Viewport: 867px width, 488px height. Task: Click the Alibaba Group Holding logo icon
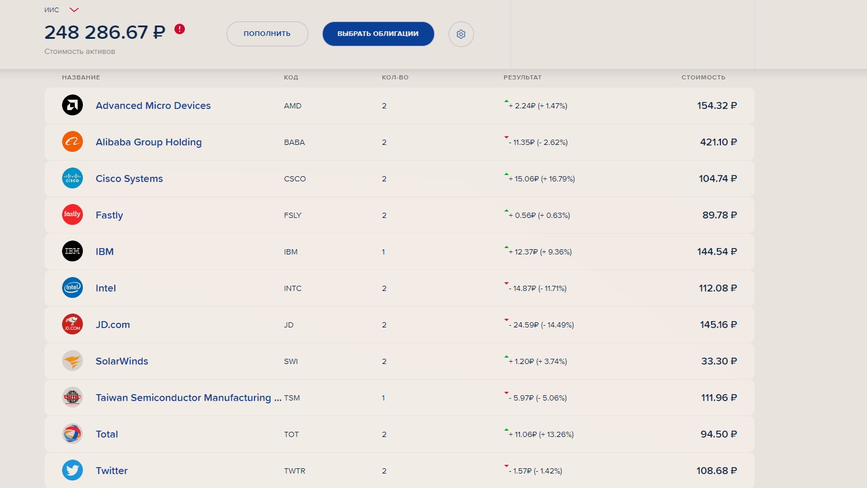pyautogui.click(x=72, y=141)
